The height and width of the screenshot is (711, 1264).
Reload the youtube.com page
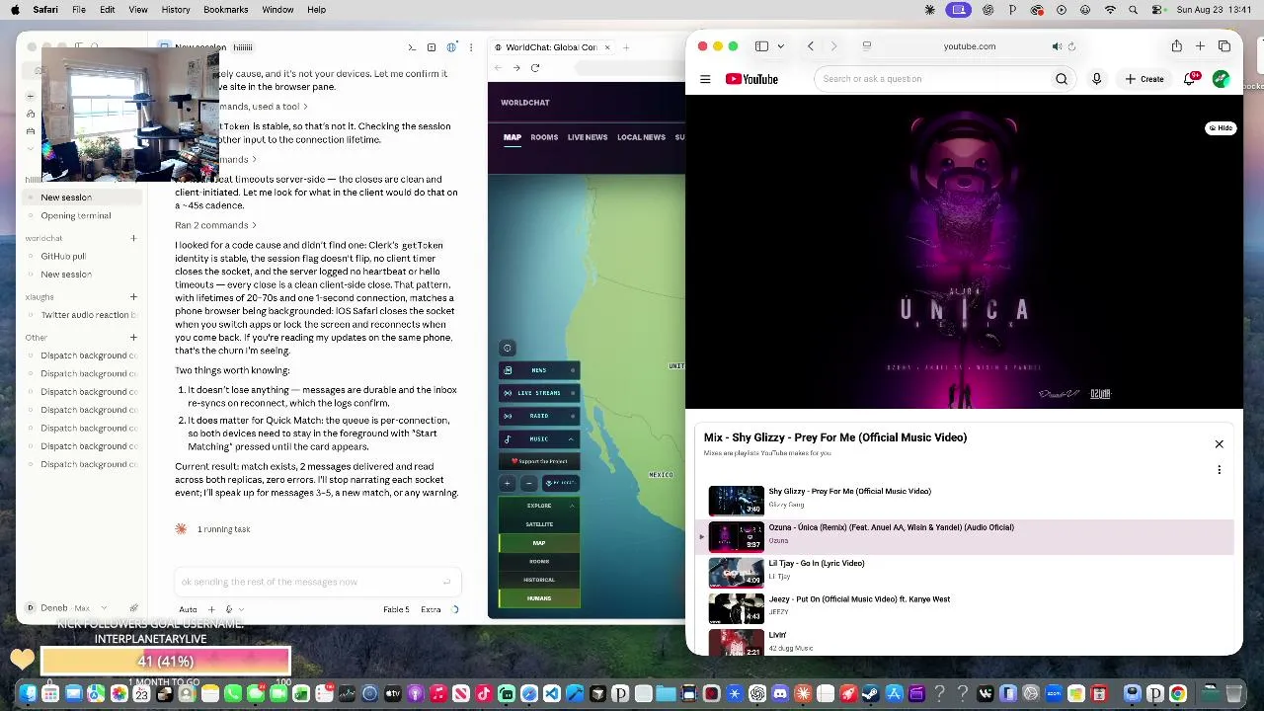coord(1071,46)
